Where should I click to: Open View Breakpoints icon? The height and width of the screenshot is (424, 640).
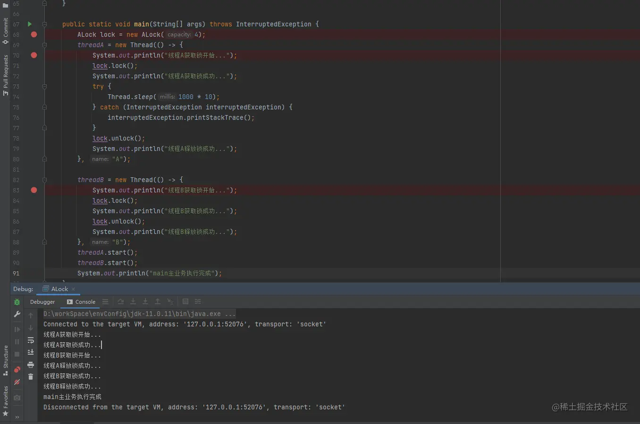pyautogui.click(x=17, y=369)
